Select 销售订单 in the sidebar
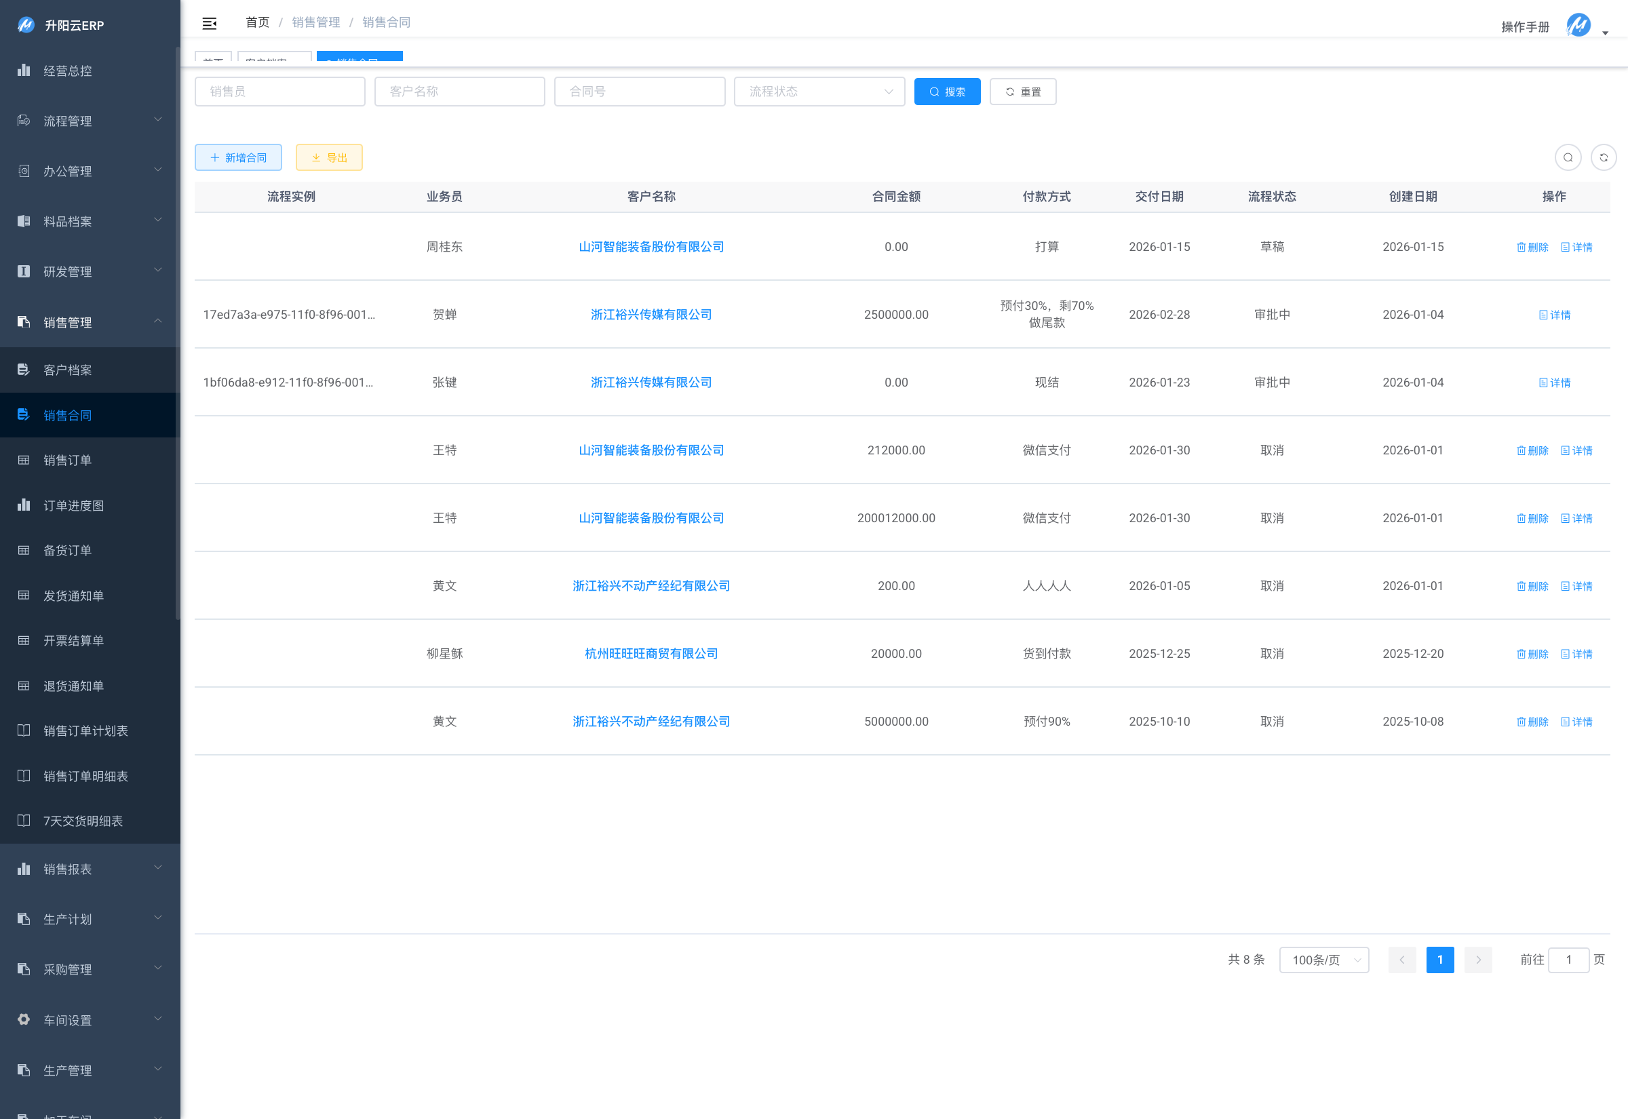The height and width of the screenshot is (1119, 1628). pos(67,460)
